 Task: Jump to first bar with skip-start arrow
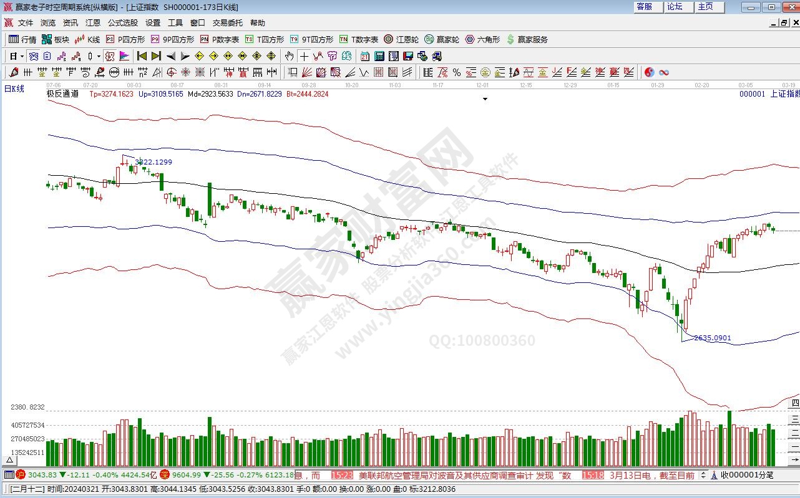[142, 56]
